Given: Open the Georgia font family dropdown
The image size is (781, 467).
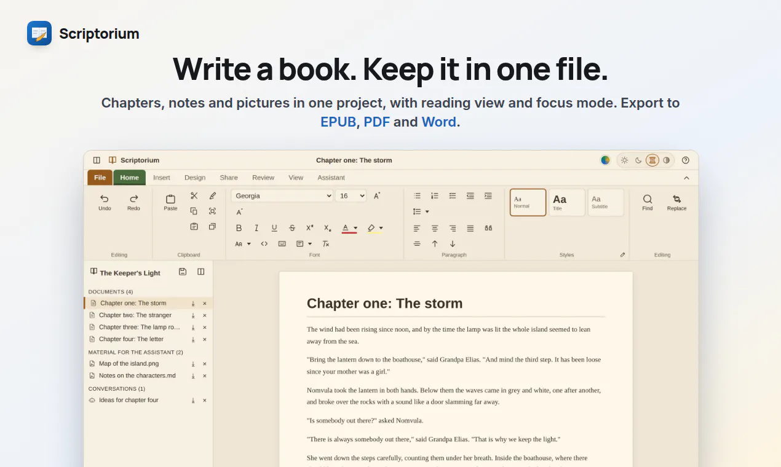Looking at the screenshot, I should (x=282, y=196).
